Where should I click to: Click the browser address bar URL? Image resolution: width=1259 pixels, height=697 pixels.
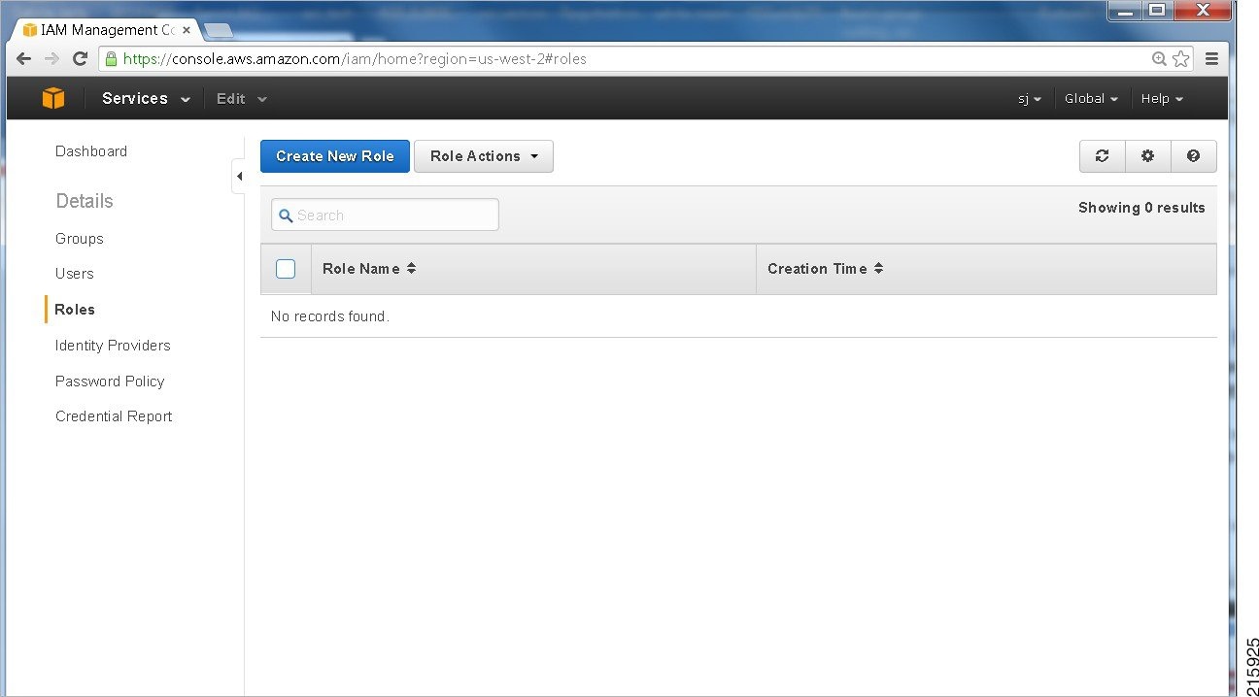(x=356, y=59)
